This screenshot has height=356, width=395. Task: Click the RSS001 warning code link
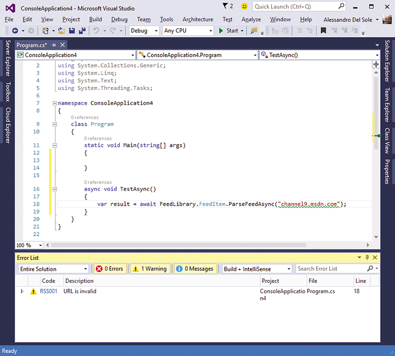[x=48, y=291]
